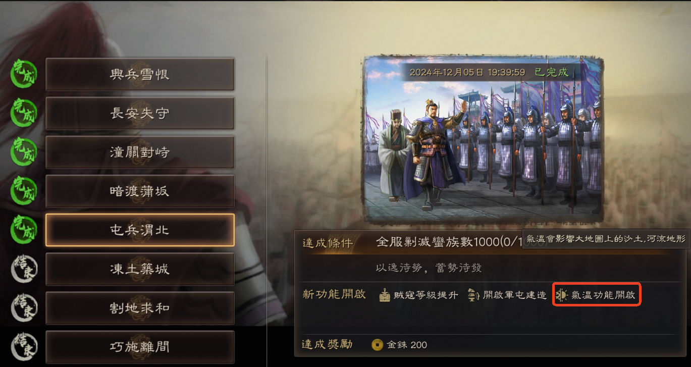
Task: Click the green 完成 badge beside 長安失守
Action: [x=24, y=113]
